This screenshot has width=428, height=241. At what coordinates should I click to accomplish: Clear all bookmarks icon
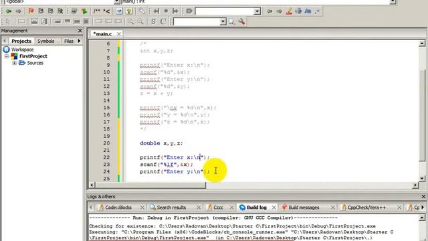[60, 11]
